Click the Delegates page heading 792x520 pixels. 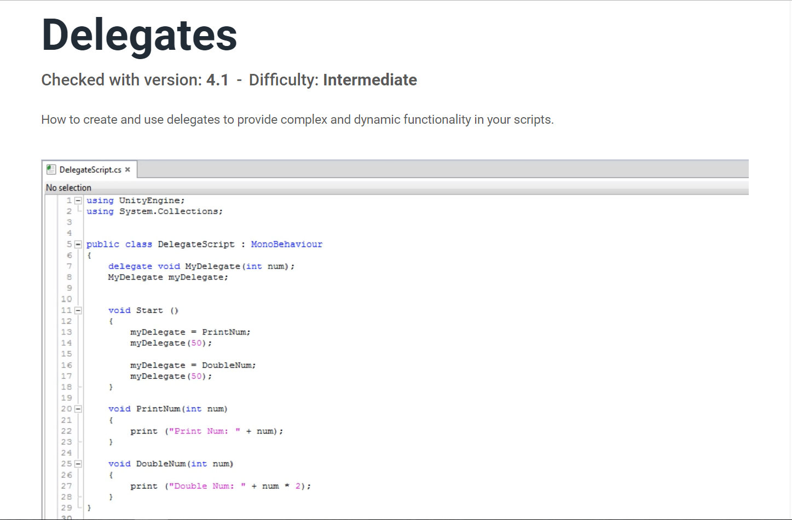point(140,35)
